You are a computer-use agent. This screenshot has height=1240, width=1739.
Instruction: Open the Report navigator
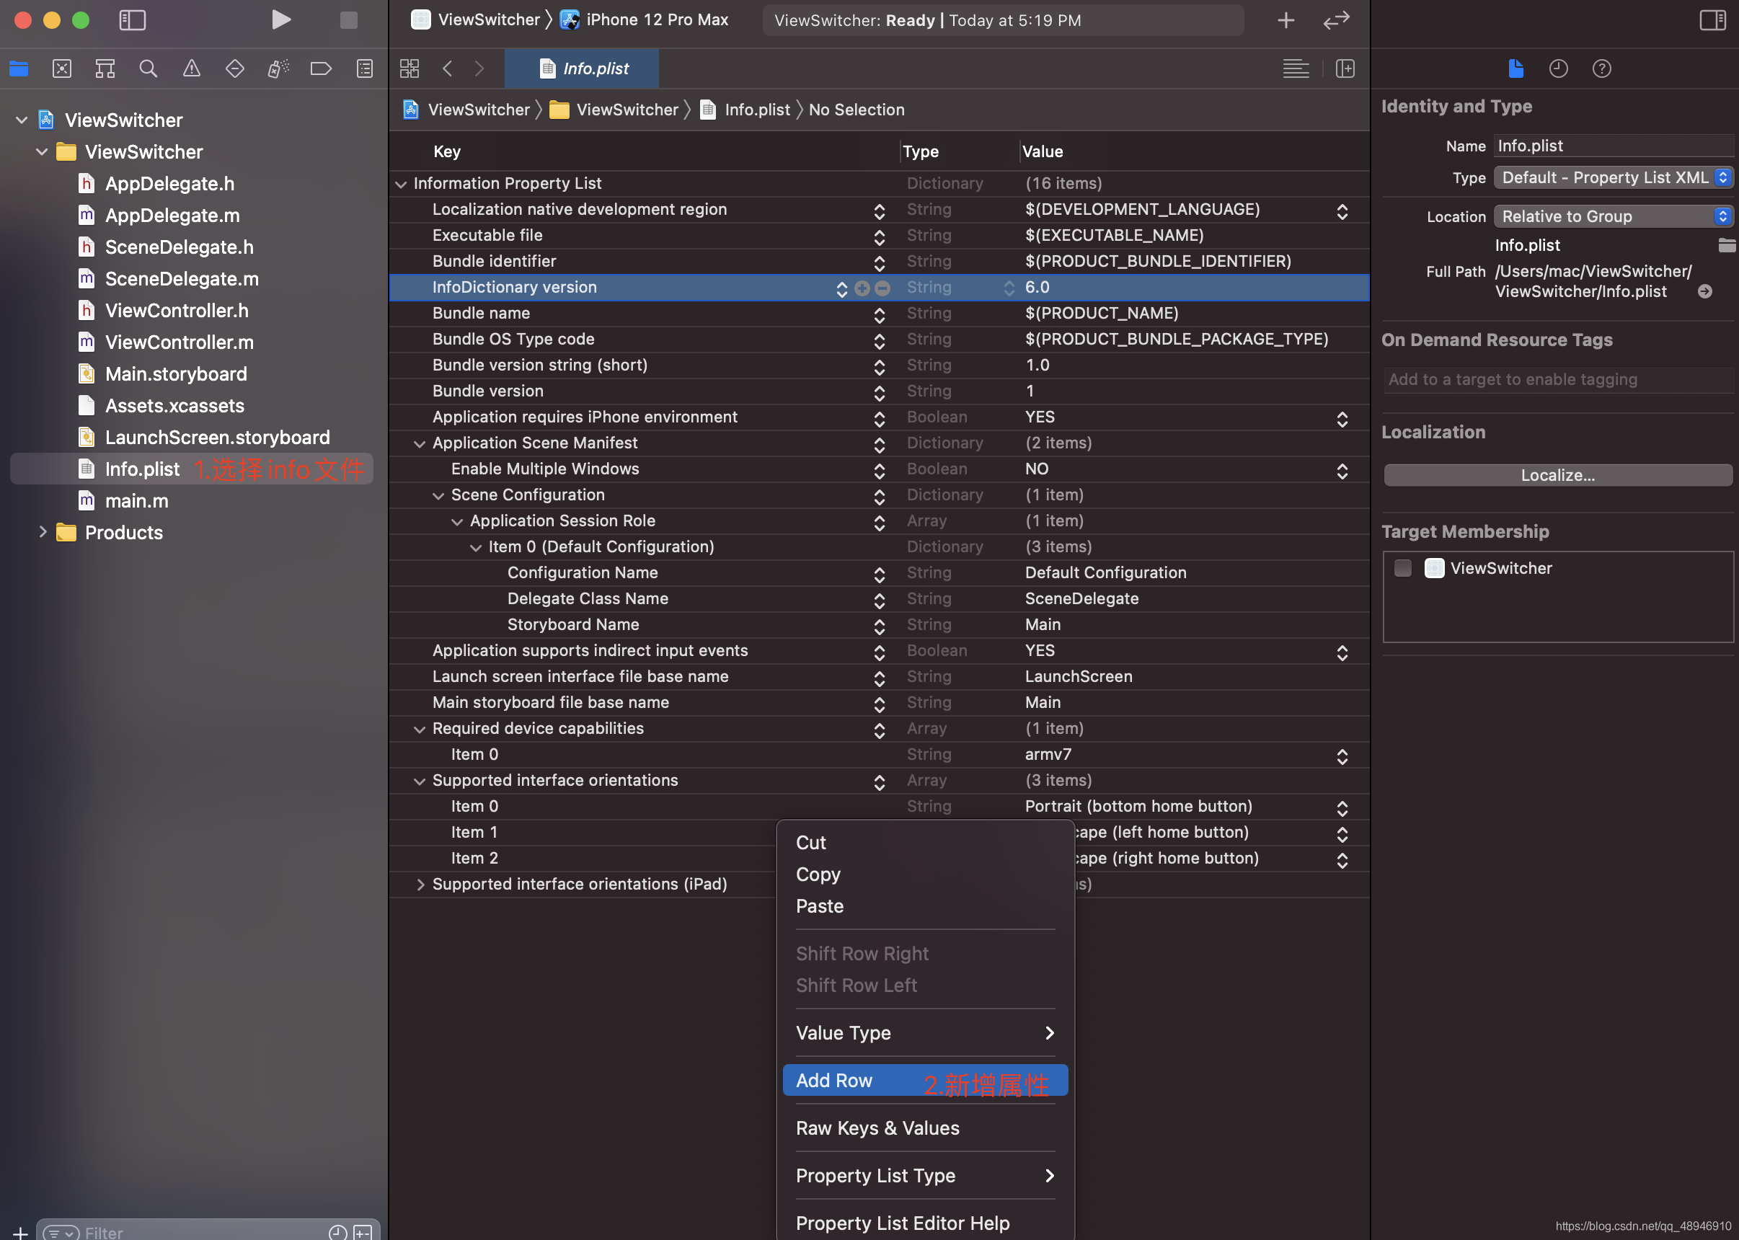(365, 68)
